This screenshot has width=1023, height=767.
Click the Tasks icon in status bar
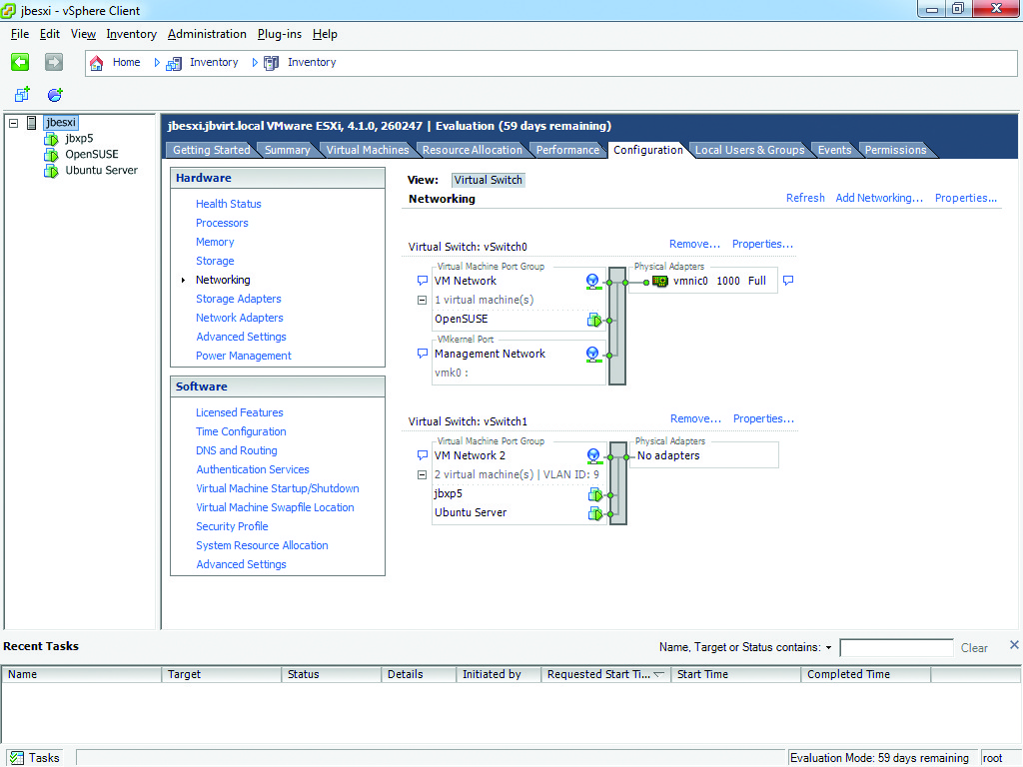coord(16,758)
